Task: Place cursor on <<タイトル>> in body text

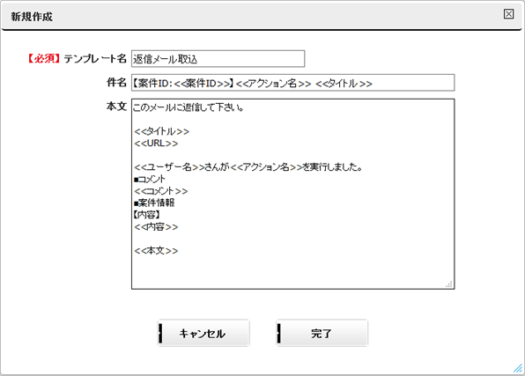Action: (162, 131)
